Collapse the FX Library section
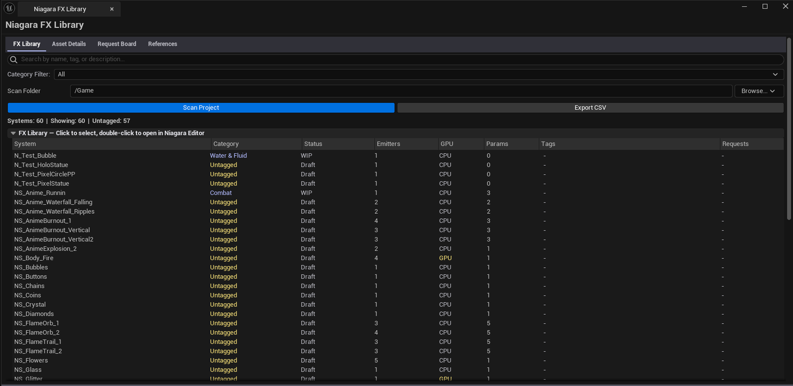The image size is (793, 386). (13, 133)
